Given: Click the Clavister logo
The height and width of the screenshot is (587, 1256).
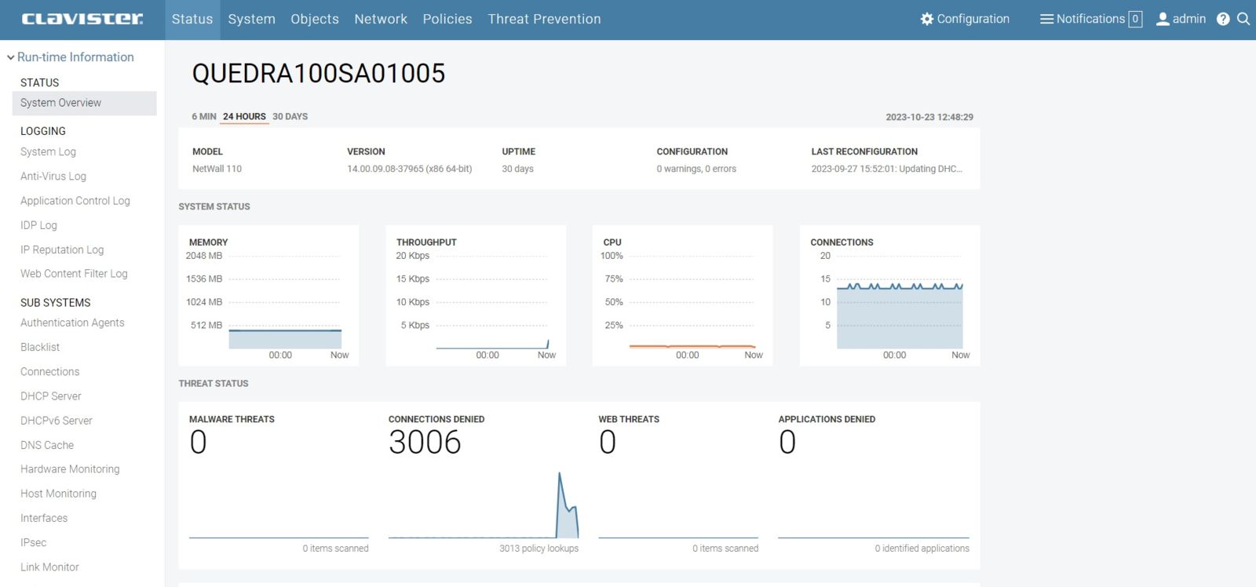Looking at the screenshot, I should click(x=82, y=19).
